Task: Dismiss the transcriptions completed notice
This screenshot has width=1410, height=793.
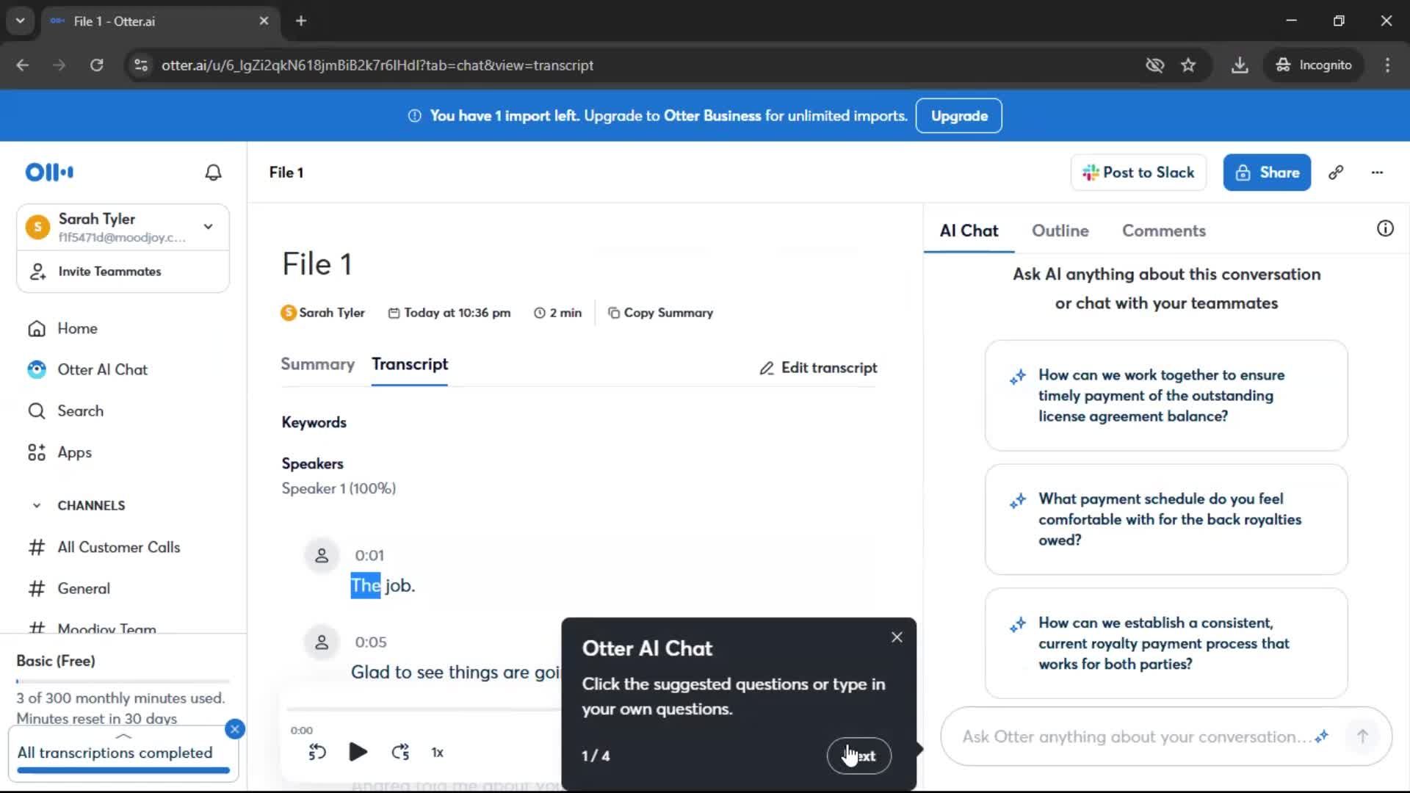Action: 235,729
